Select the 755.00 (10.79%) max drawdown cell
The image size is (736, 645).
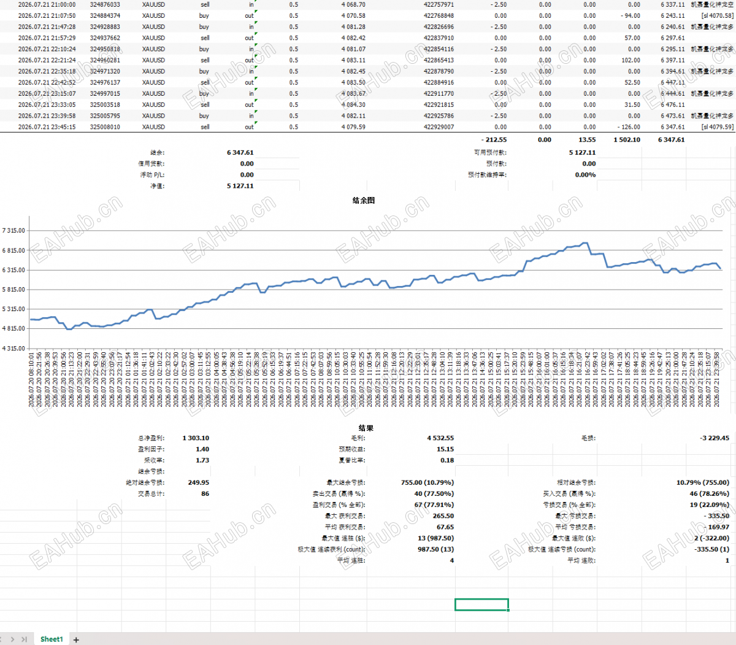[427, 482]
